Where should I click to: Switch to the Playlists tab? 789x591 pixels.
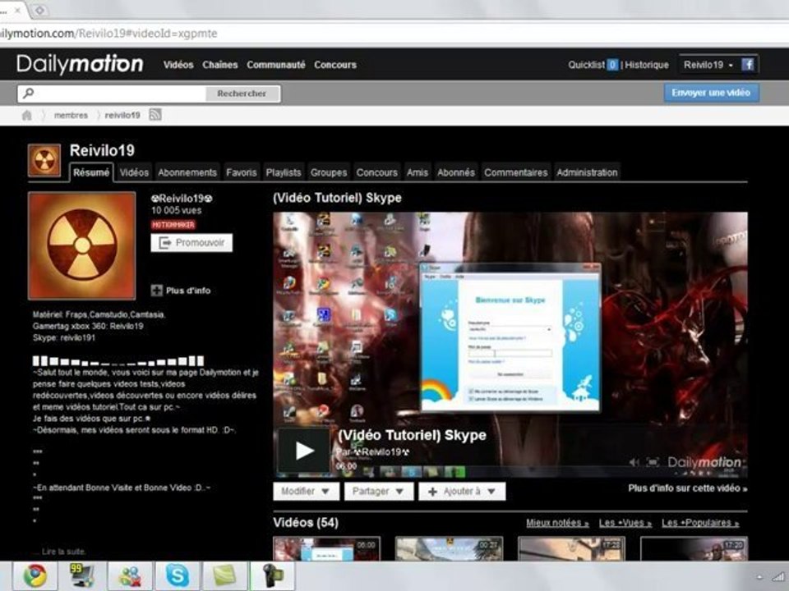point(284,172)
